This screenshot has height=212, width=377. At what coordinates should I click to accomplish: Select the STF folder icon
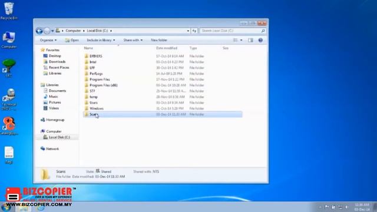(87, 91)
